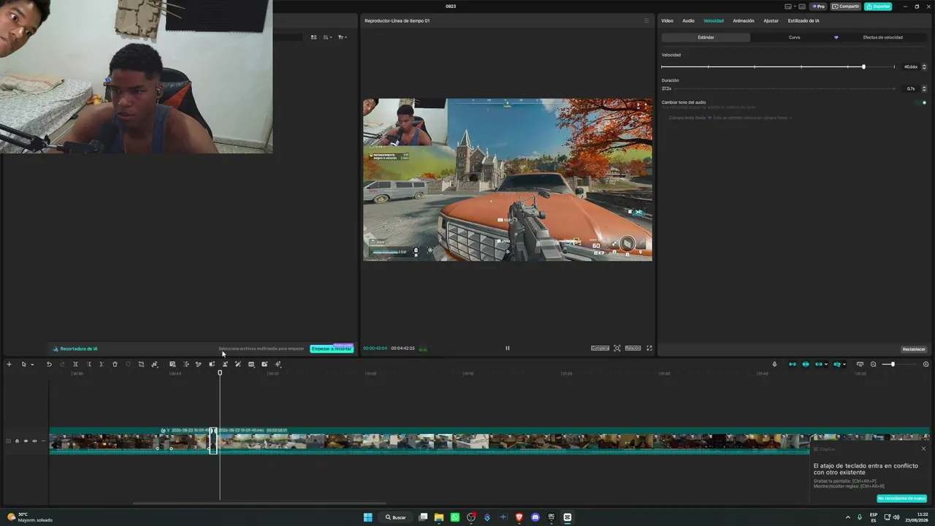935x526 pixels.
Task: Show hidden icons in system tray
Action: tap(848, 517)
